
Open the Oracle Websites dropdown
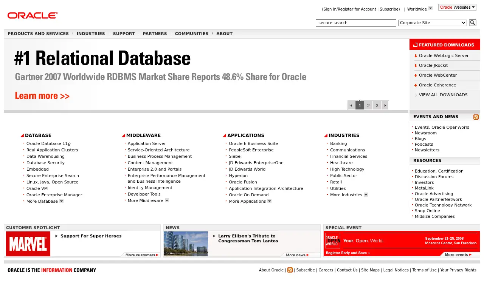pyautogui.click(x=457, y=7)
